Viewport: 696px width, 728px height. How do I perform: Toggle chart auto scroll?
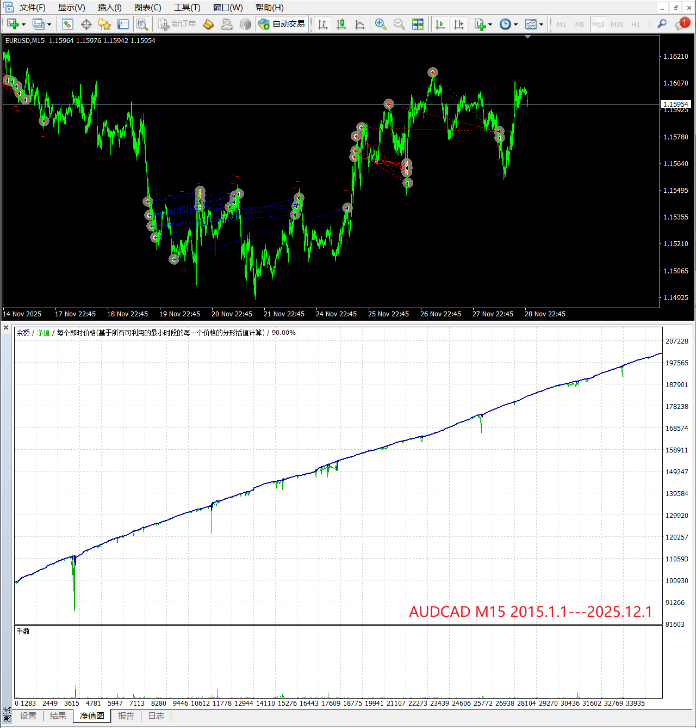tap(440, 24)
